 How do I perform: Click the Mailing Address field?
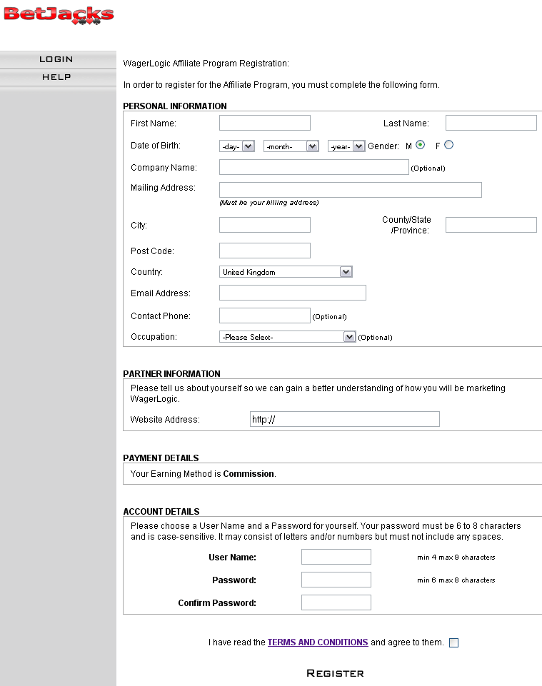(x=351, y=190)
